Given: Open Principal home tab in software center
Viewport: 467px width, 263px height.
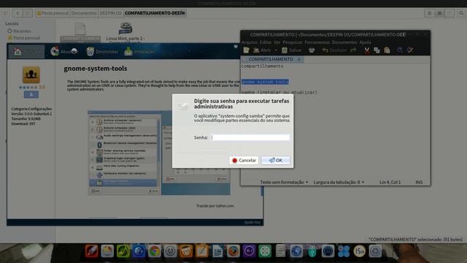Looking at the screenshot, I should 26,51.
